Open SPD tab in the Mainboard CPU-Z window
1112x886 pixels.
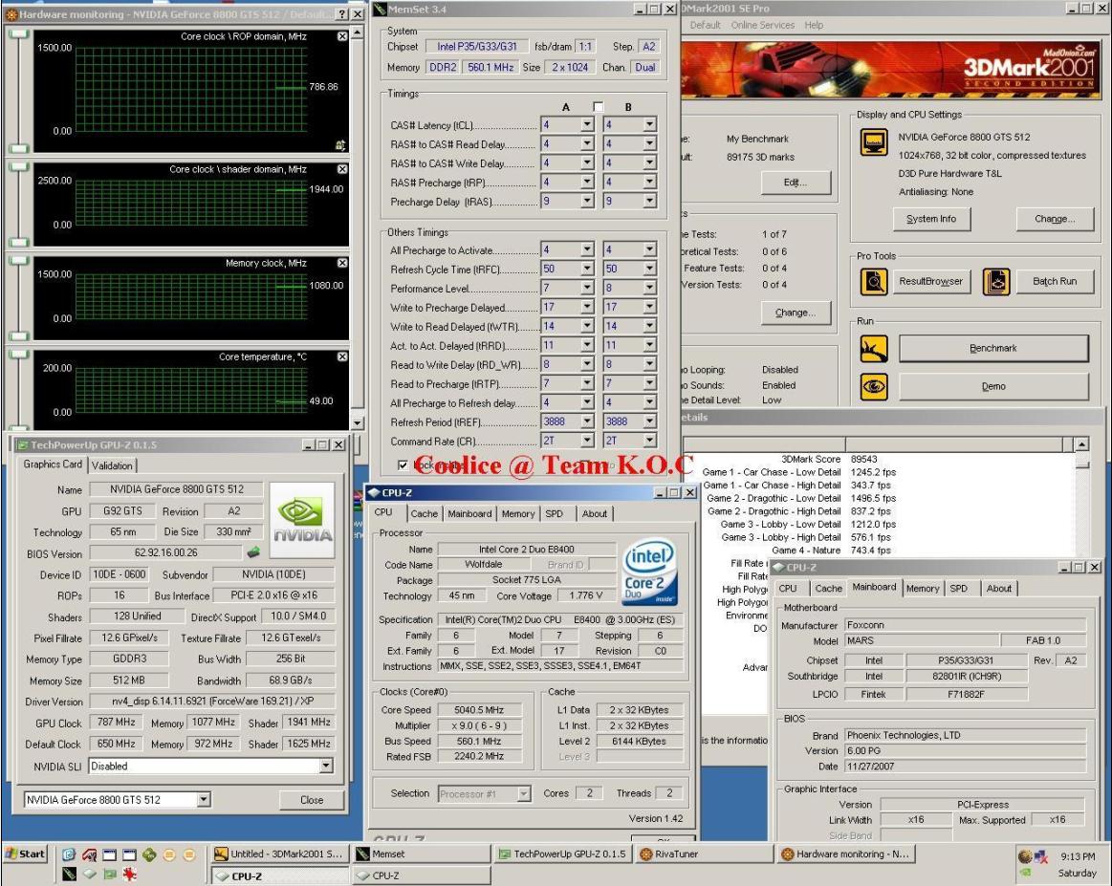[x=959, y=589]
